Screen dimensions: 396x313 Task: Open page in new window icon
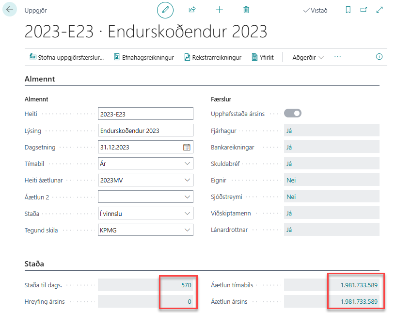coord(364,10)
